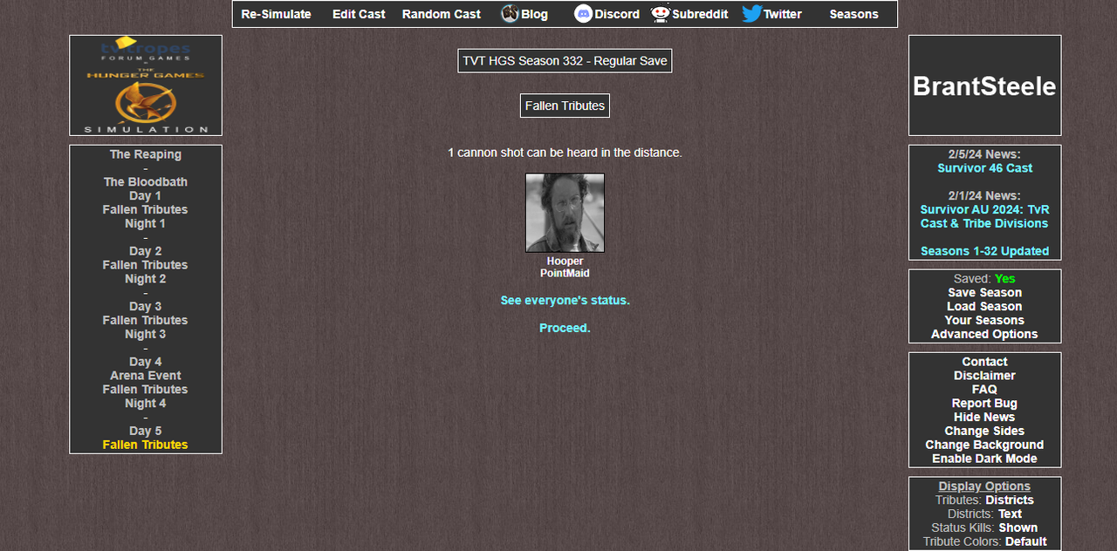Open the Subreddit link text

coord(700,14)
